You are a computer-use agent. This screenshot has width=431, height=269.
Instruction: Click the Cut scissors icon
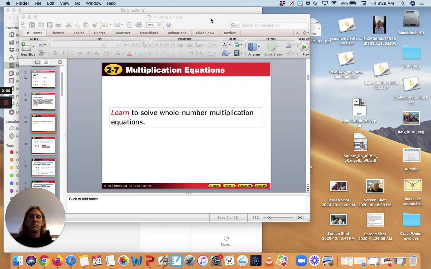click(69, 25)
